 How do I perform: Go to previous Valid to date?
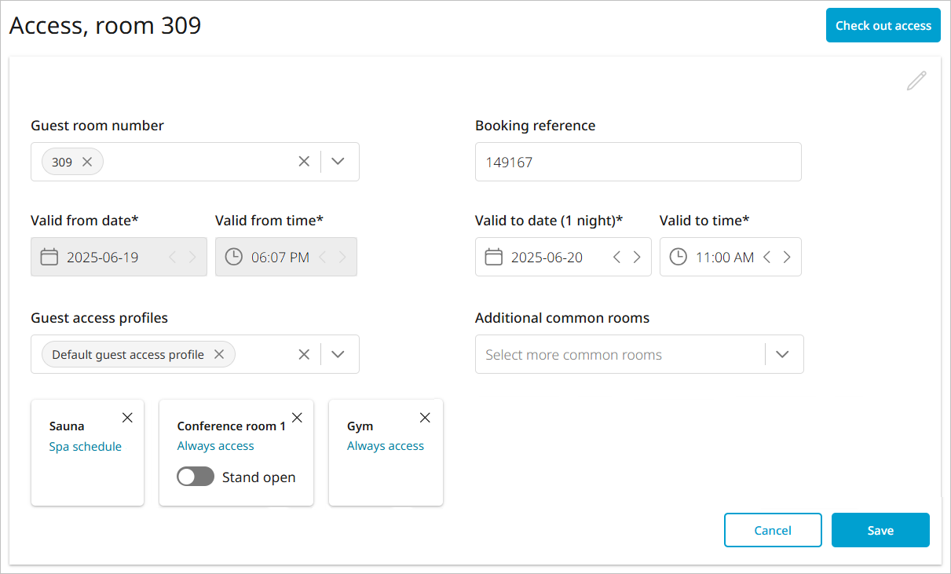(x=617, y=257)
